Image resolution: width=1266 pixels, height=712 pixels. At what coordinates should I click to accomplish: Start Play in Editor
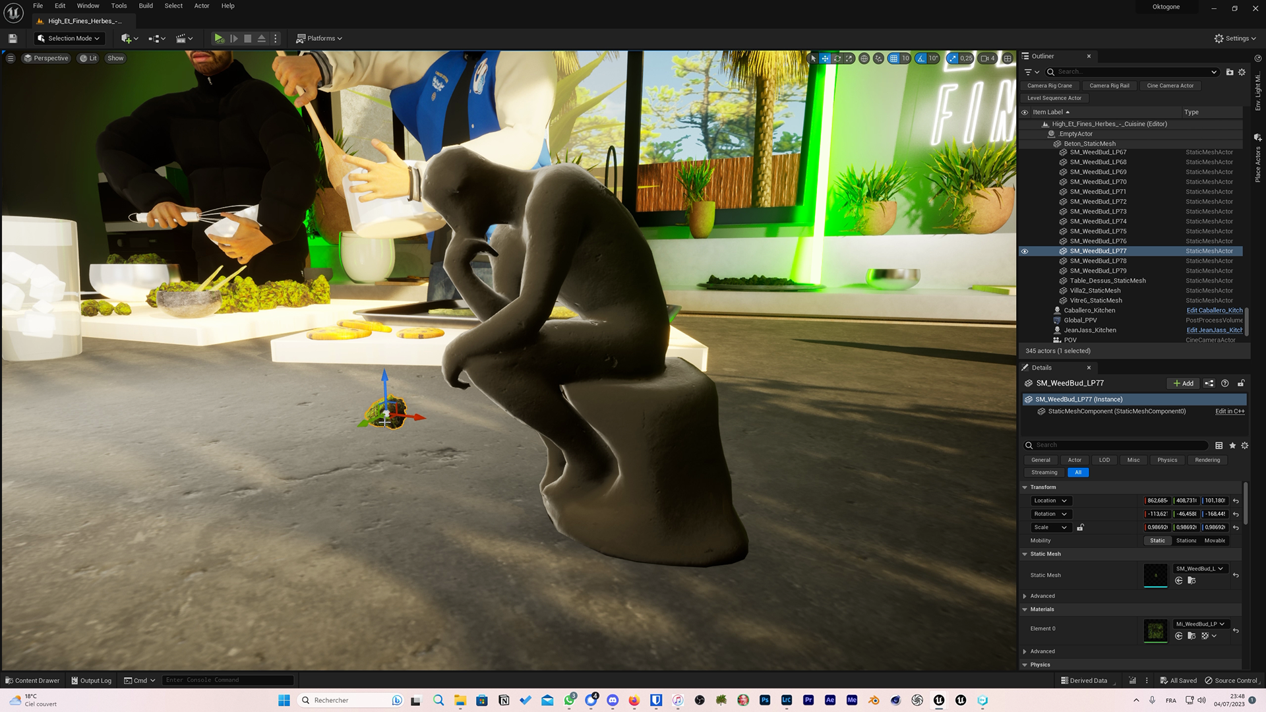(219, 38)
